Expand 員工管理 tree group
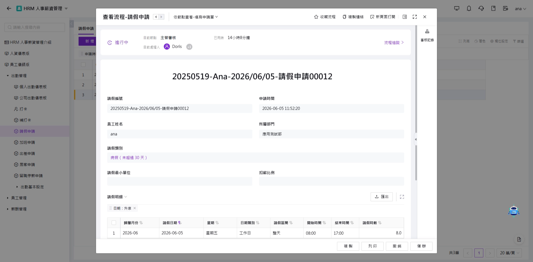The width and height of the screenshot is (533, 262). [8, 198]
